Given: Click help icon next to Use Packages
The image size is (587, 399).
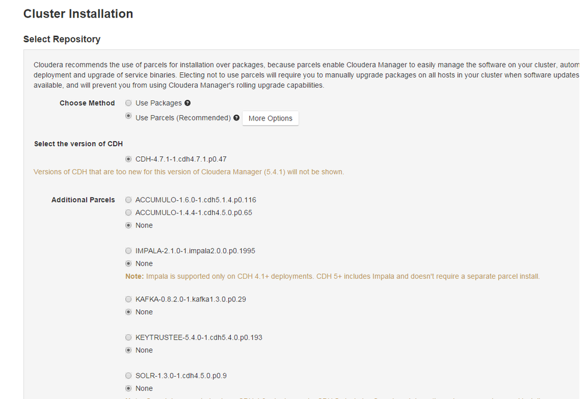Looking at the screenshot, I should click(187, 103).
